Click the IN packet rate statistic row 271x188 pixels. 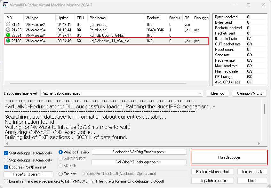click(240, 39)
